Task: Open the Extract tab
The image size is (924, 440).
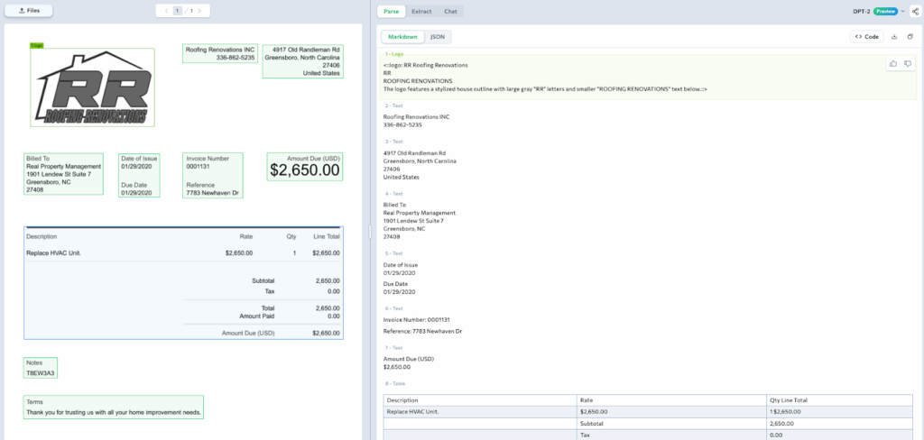Action: click(421, 11)
